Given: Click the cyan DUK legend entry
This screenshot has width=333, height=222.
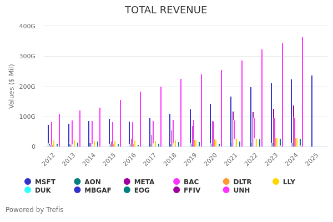Looking at the screenshot, I should coord(39,190).
